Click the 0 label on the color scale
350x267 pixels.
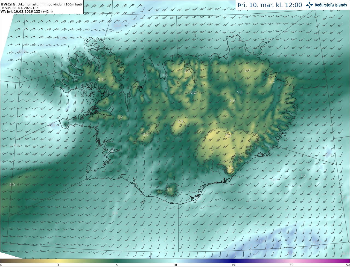(x=1, y=265)
